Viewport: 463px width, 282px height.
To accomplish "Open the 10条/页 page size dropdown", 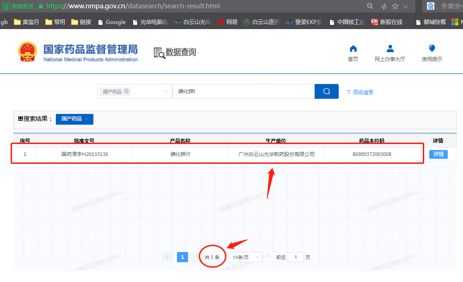I will click(246, 257).
